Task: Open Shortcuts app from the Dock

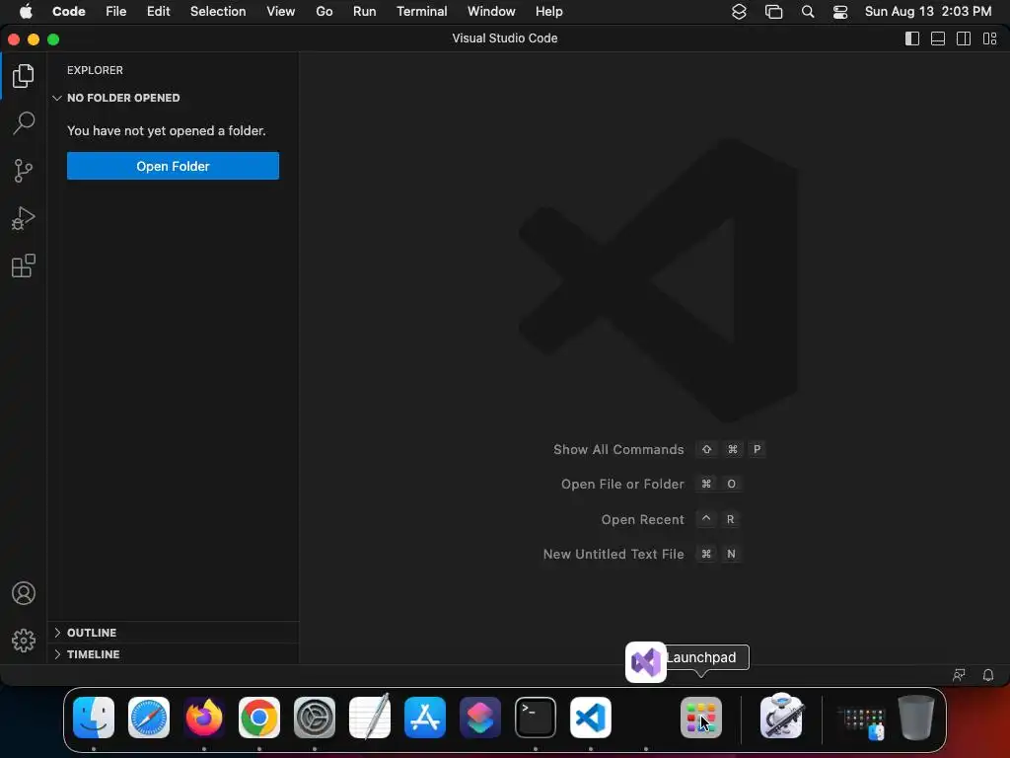Action: click(480, 718)
